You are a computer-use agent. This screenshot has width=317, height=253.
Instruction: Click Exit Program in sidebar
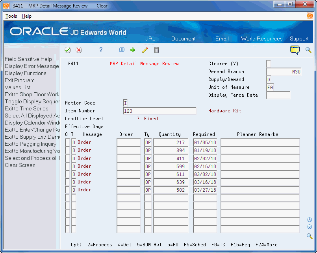click(x=20, y=80)
